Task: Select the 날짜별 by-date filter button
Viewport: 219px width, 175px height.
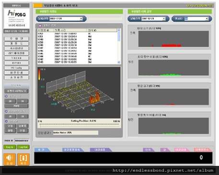Action: coord(23,126)
